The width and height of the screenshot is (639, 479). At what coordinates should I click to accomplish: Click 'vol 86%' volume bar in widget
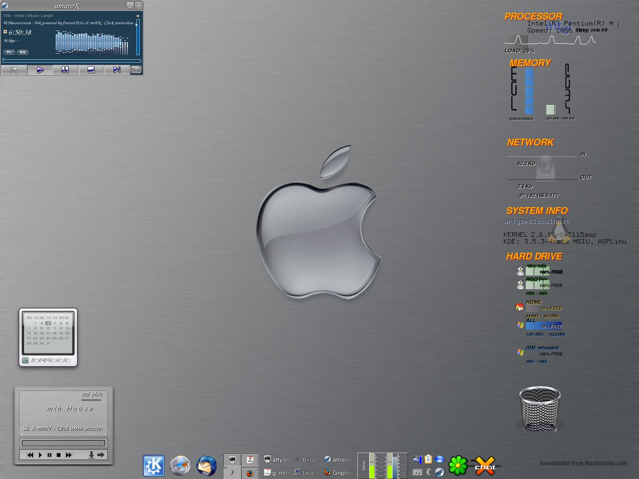click(92, 400)
